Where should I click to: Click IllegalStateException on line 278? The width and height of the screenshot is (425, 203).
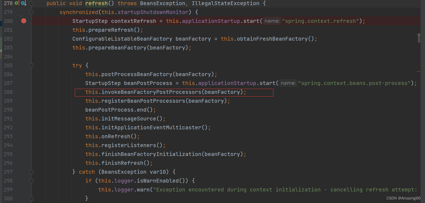tap(226, 3)
